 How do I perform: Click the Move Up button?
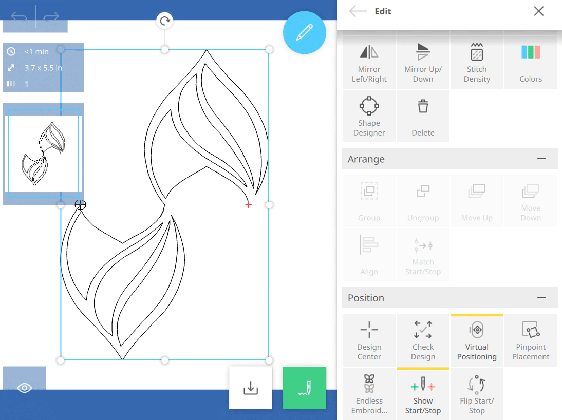pyautogui.click(x=477, y=201)
